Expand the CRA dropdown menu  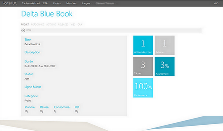point(46,3)
